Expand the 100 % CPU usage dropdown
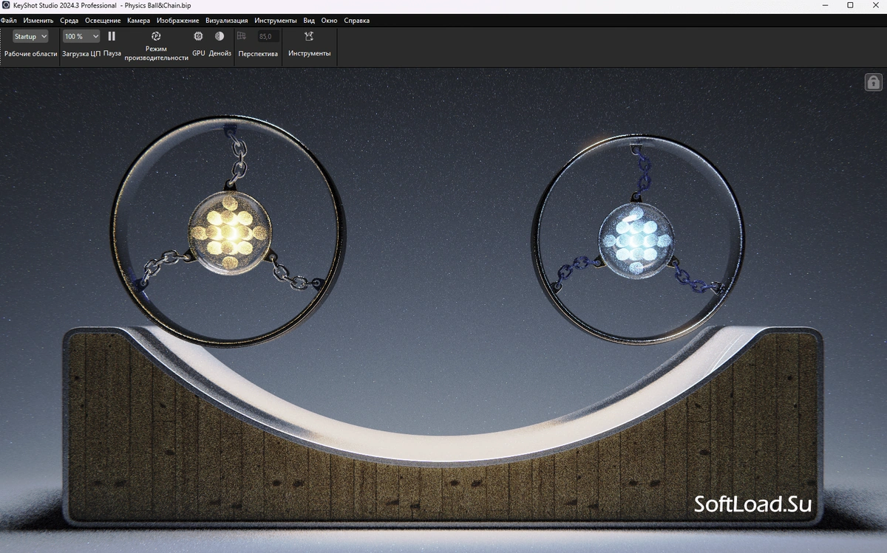Image resolution: width=887 pixels, height=553 pixels. click(x=81, y=36)
